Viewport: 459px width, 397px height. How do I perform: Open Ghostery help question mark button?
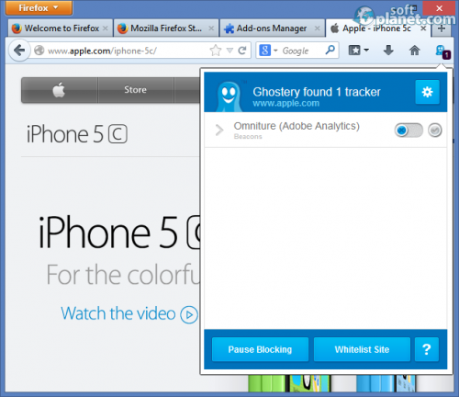point(427,349)
